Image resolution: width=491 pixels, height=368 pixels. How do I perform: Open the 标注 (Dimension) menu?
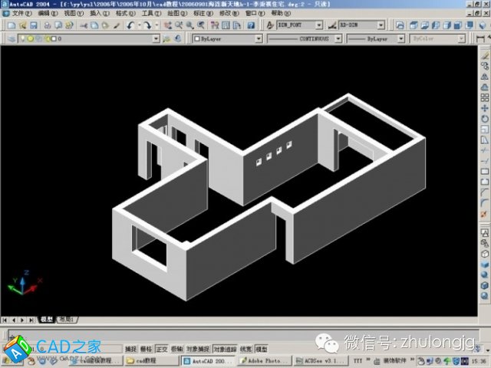coord(203,14)
